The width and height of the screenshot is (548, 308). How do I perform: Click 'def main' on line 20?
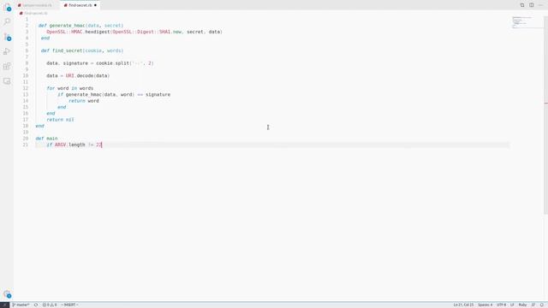point(46,139)
